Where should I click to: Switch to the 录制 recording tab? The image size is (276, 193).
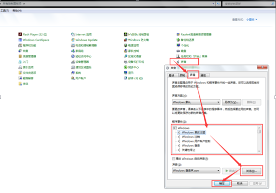tap(182, 75)
